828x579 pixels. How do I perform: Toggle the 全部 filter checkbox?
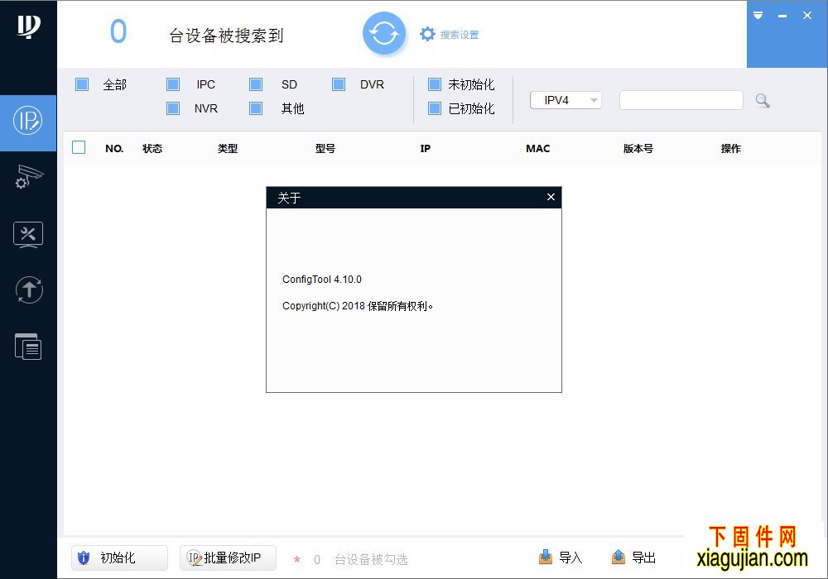[82, 84]
